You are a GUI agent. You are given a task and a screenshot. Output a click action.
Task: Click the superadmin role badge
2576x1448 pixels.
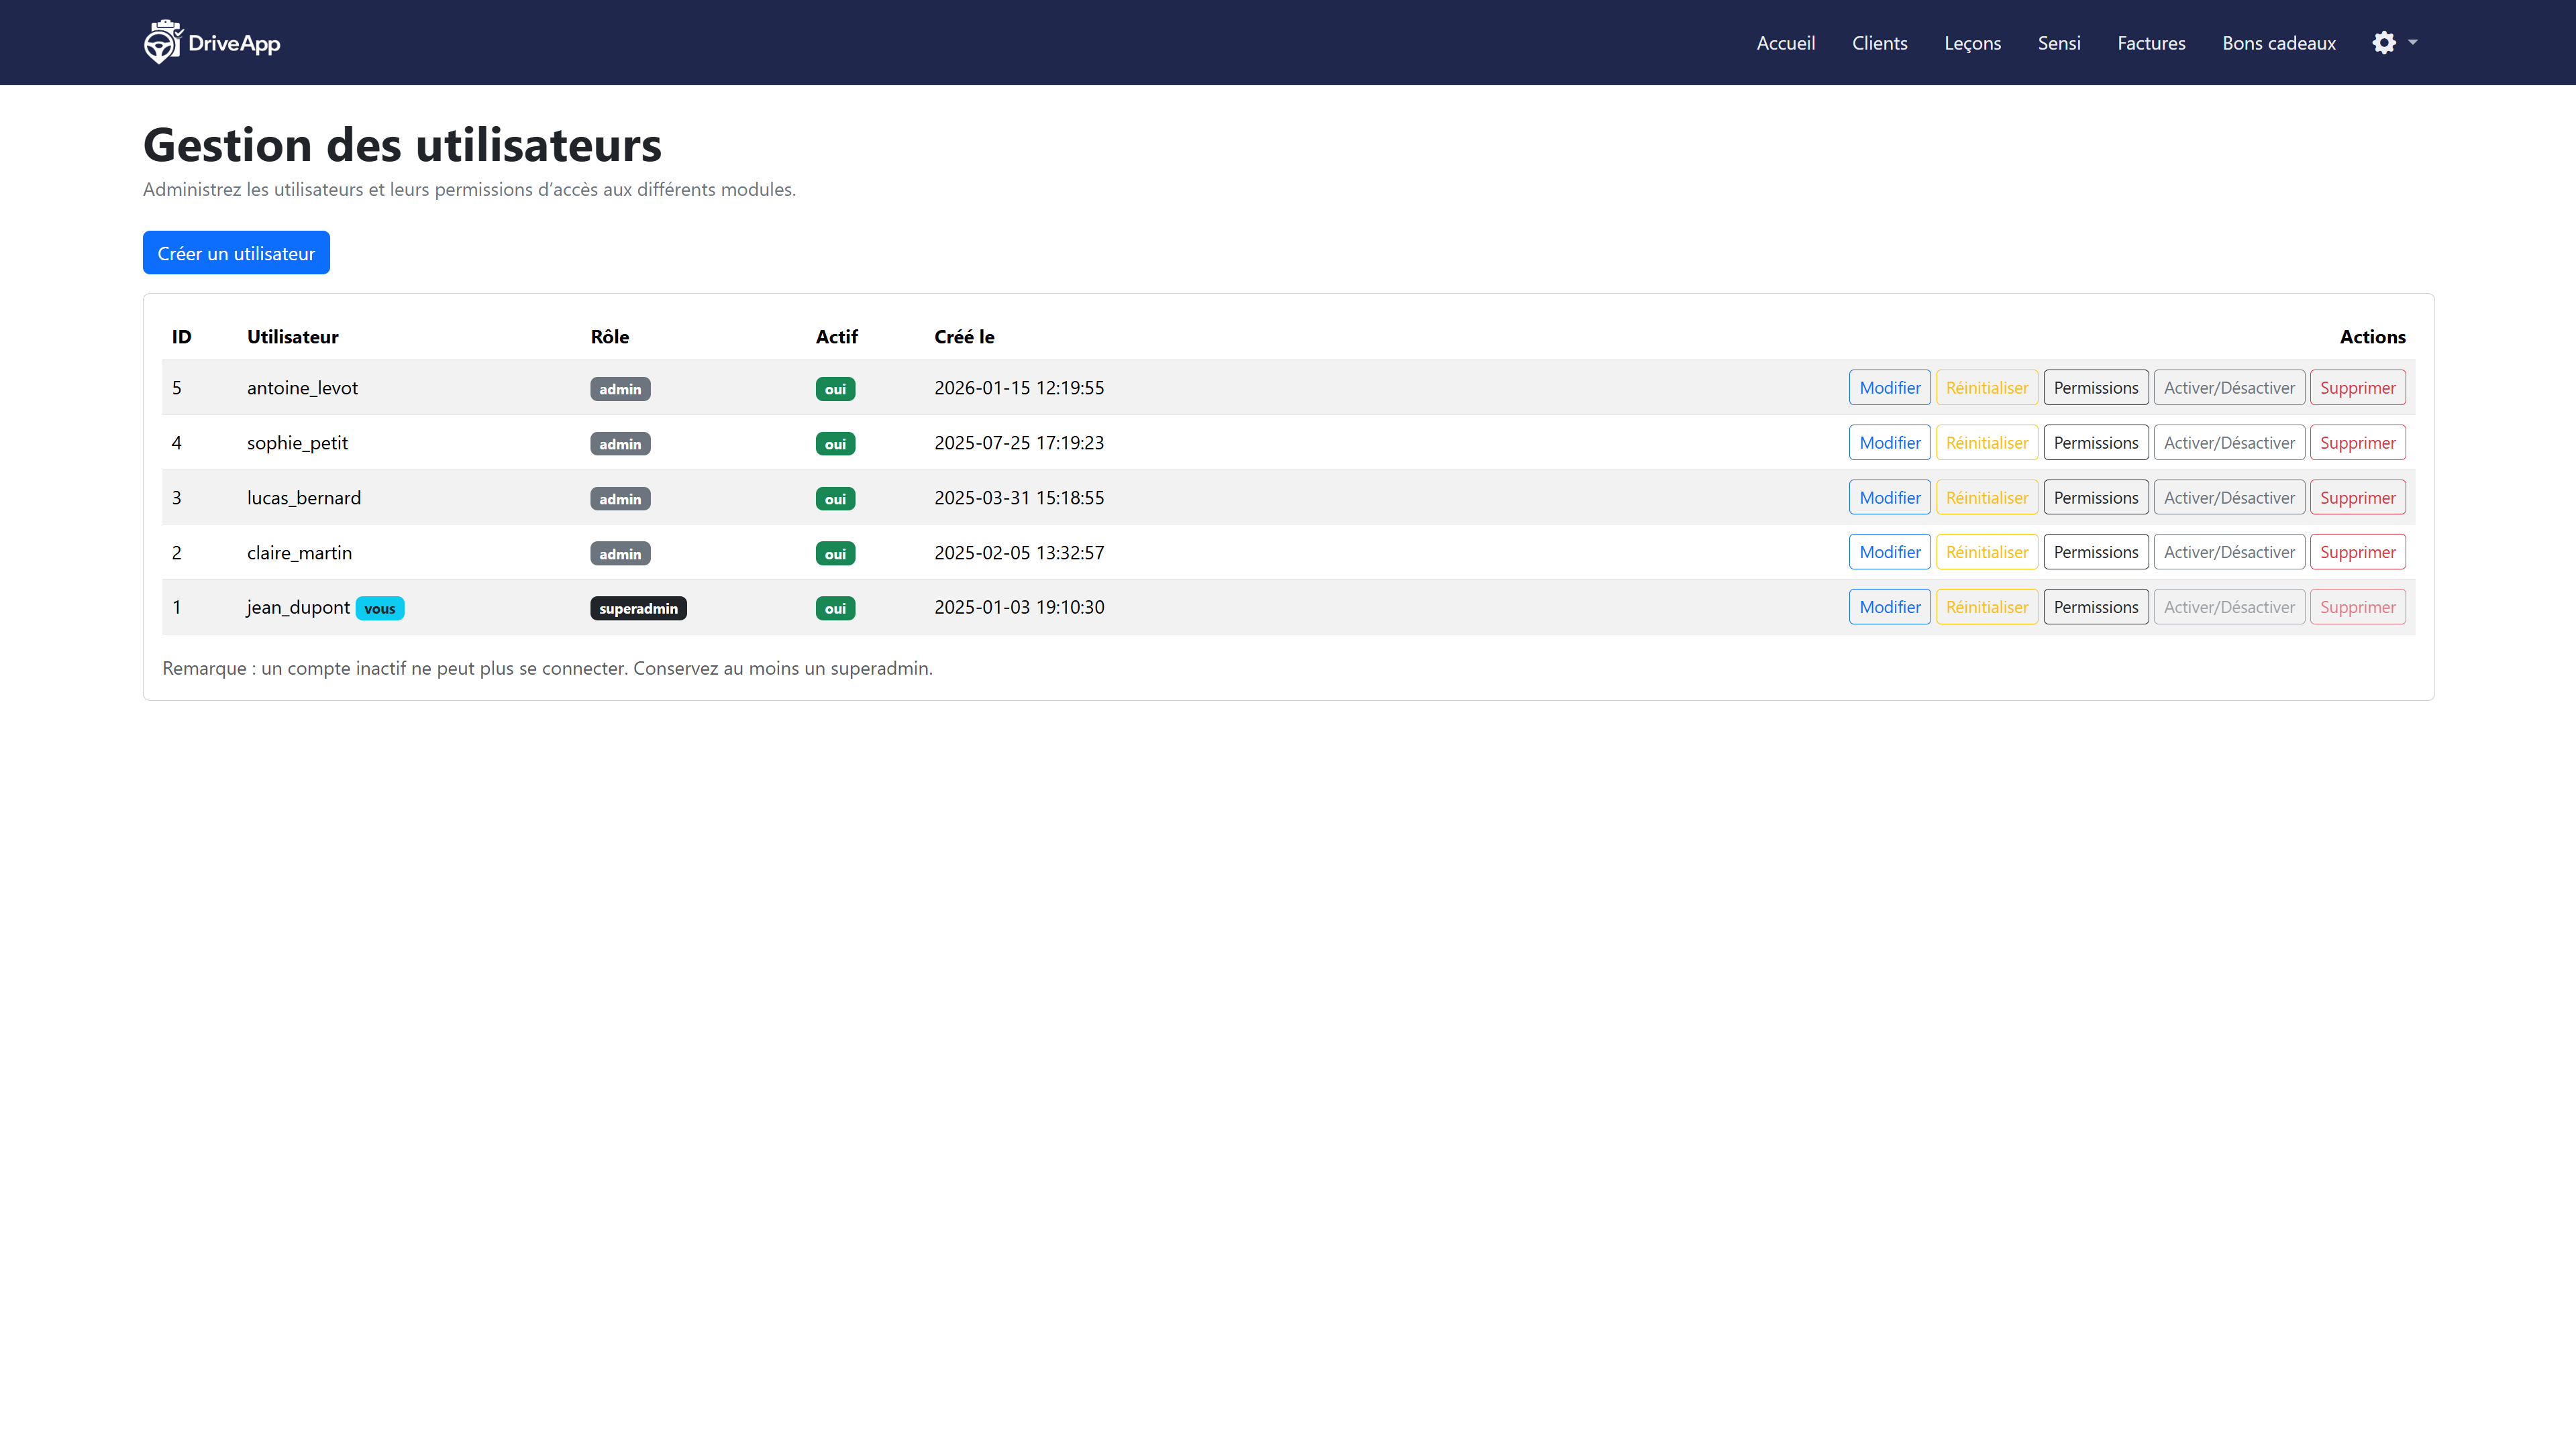click(638, 608)
